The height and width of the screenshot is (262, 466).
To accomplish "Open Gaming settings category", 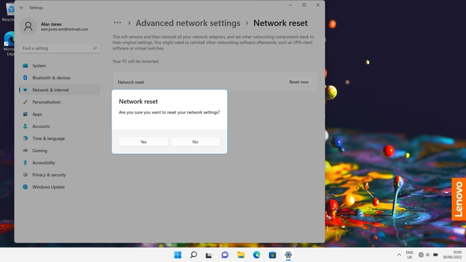I will click(60, 150).
